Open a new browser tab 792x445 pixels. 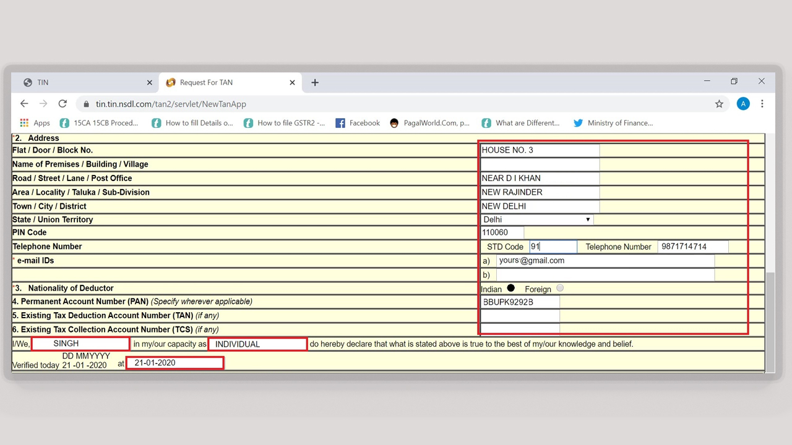point(315,82)
